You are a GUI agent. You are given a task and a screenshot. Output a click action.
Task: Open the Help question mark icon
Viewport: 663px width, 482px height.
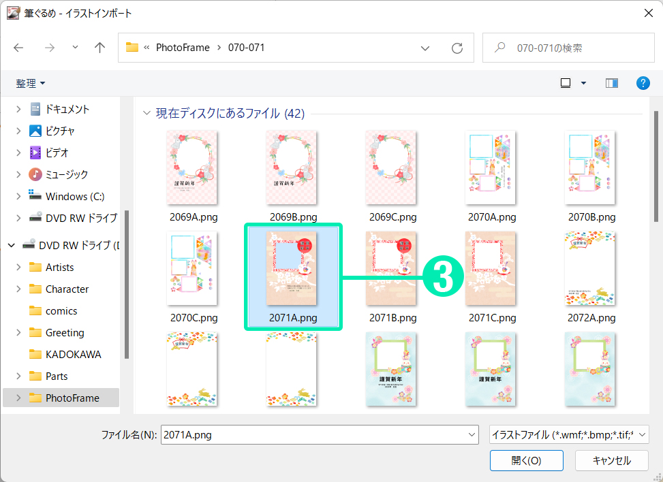coord(642,83)
